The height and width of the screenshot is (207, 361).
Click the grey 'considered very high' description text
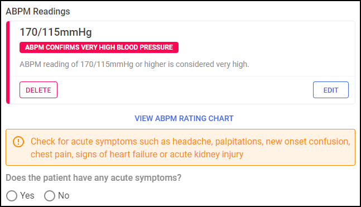click(134, 64)
